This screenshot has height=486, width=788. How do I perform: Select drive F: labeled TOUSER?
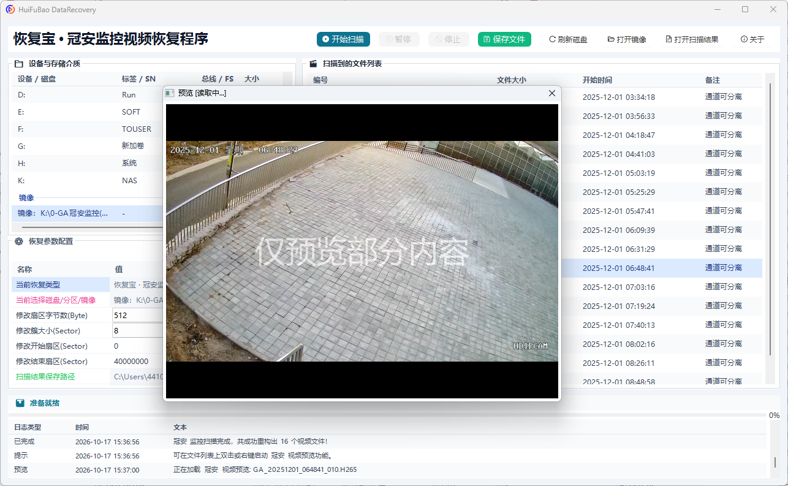point(88,129)
